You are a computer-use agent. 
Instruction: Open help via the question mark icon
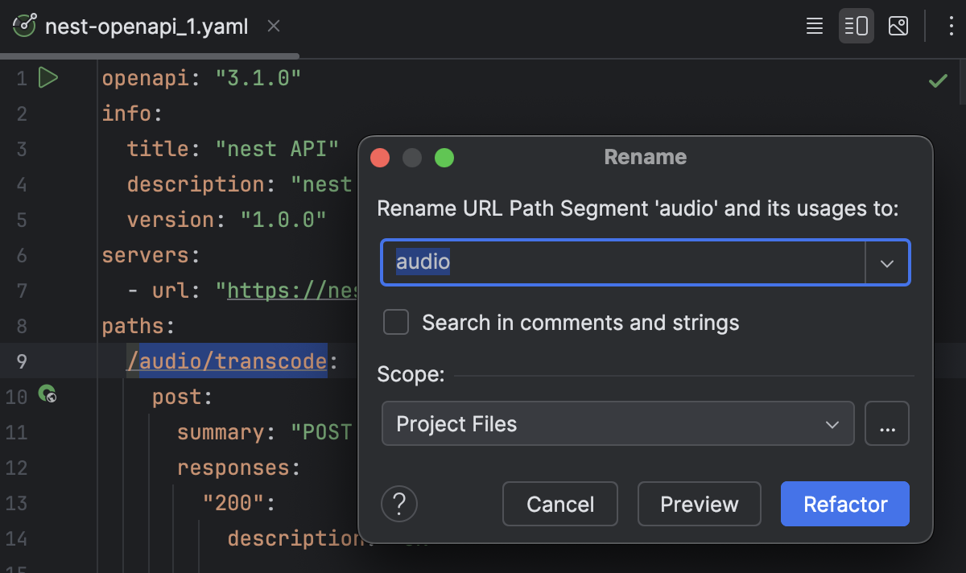[399, 504]
